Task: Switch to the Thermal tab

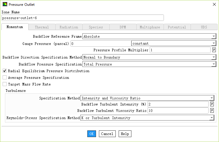Action: click(x=42, y=27)
